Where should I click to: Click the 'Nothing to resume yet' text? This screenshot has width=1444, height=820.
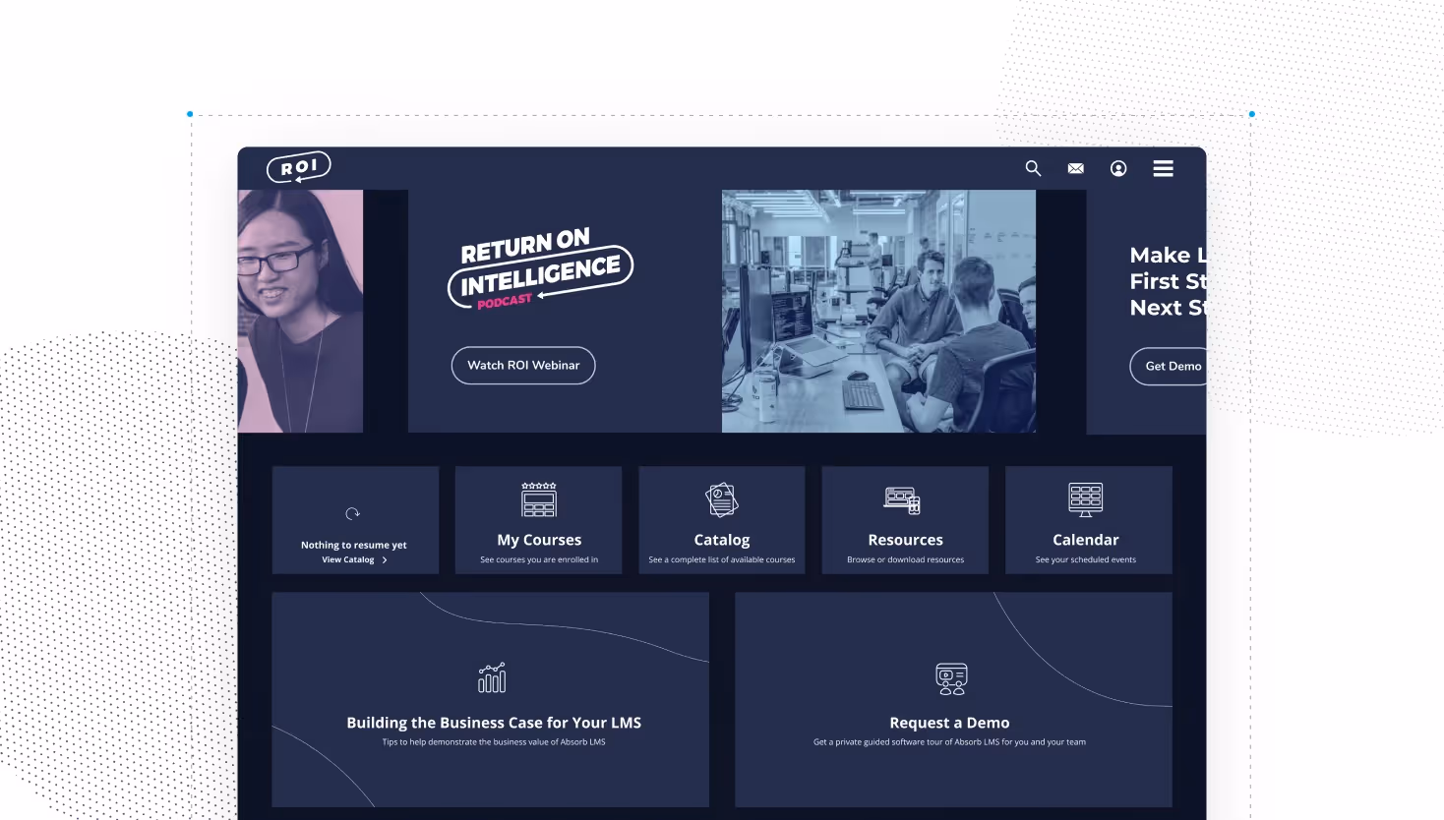point(354,545)
